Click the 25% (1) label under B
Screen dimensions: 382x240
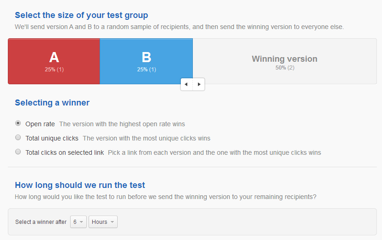tap(146, 70)
